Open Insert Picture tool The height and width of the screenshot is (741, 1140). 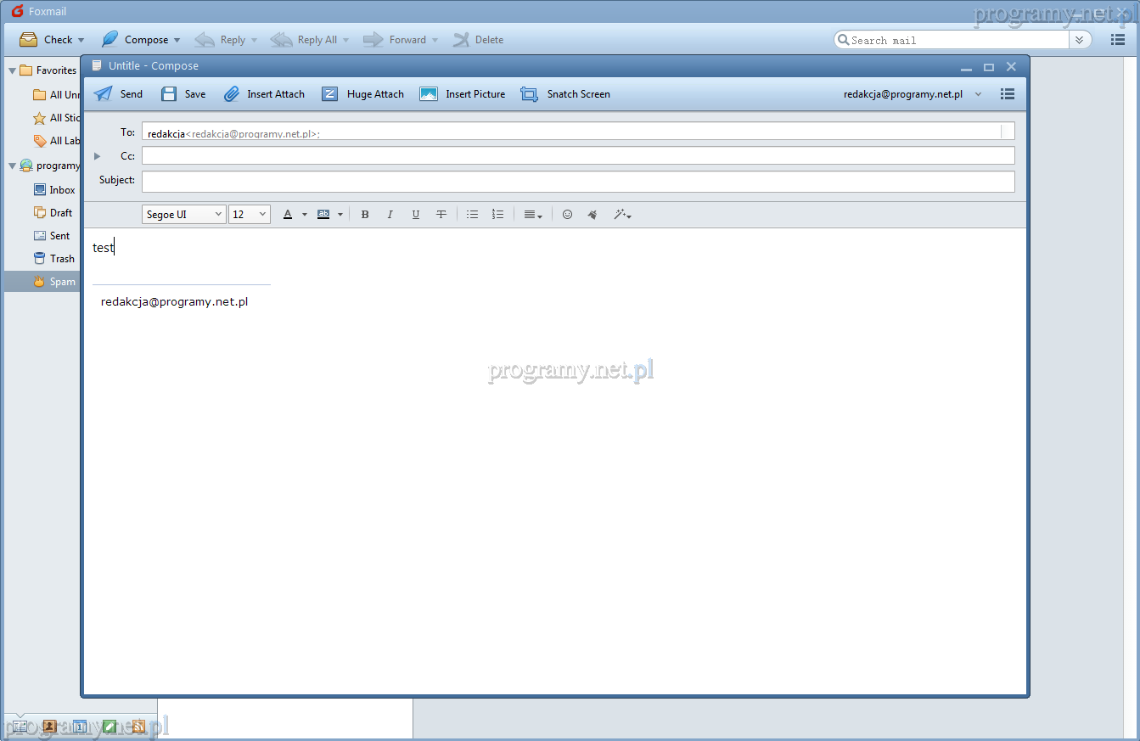point(463,94)
